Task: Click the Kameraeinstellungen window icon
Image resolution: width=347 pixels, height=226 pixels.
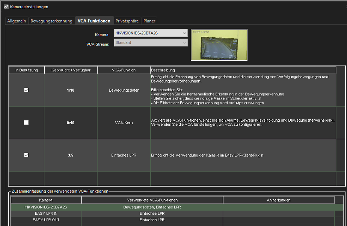Action: (x=6, y=7)
